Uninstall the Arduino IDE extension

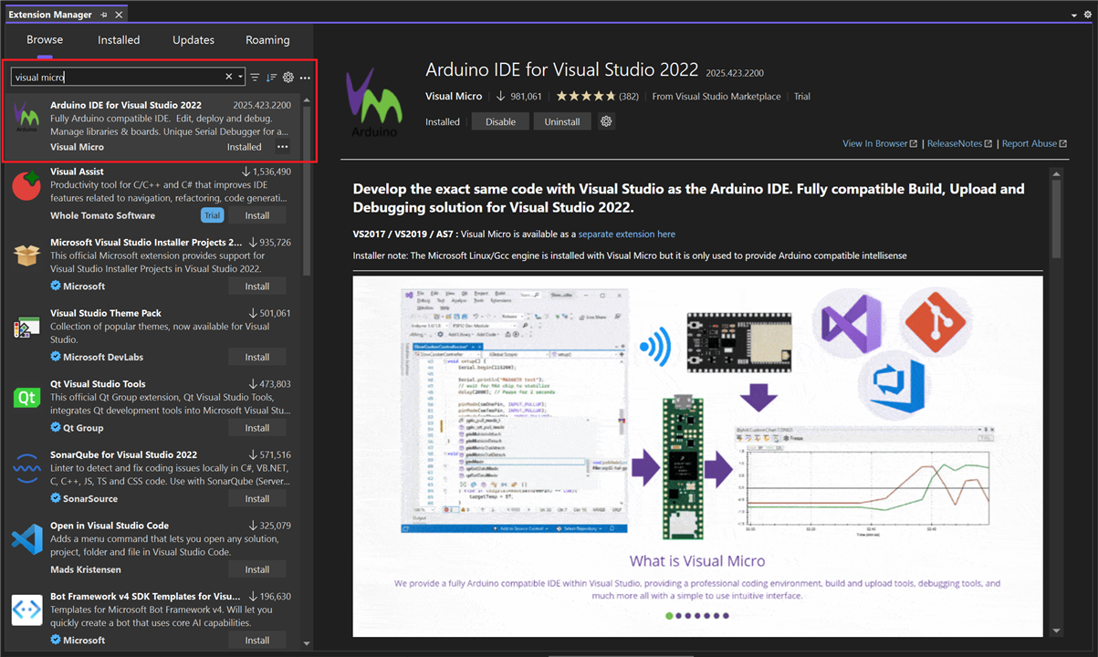pyautogui.click(x=562, y=121)
